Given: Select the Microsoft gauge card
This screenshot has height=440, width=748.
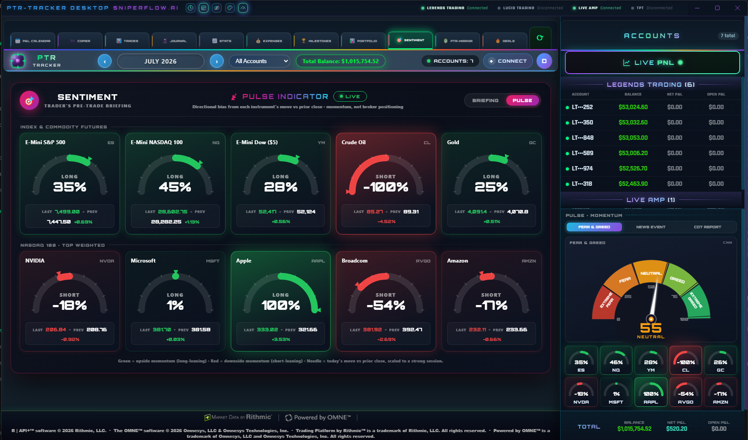Looking at the screenshot, I should 175,302.
